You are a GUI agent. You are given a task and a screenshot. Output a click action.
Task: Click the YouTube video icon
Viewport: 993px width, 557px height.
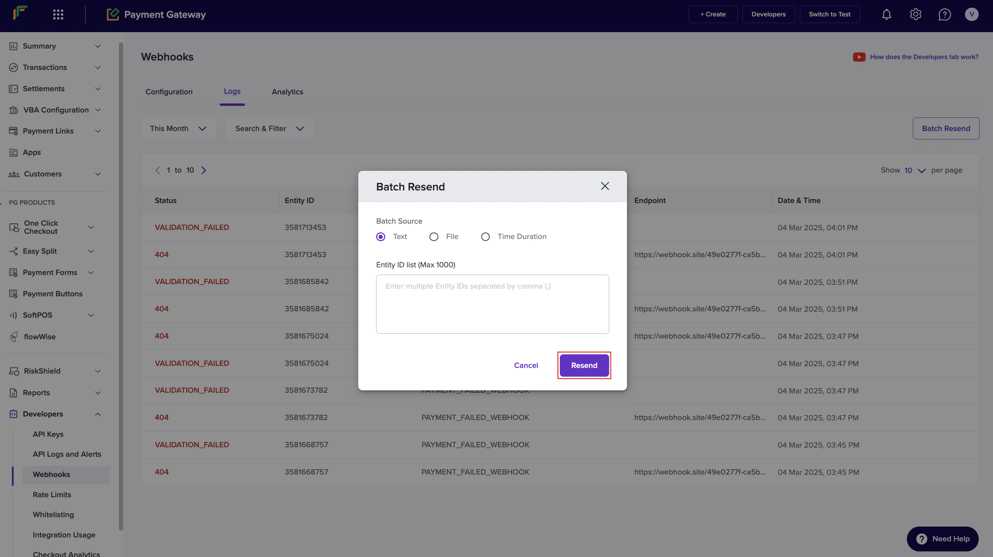pos(859,57)
